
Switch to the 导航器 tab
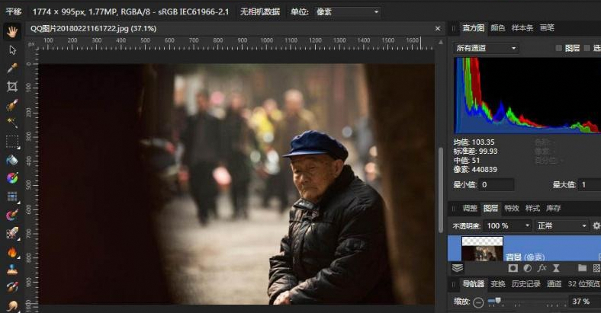[473, 284]
